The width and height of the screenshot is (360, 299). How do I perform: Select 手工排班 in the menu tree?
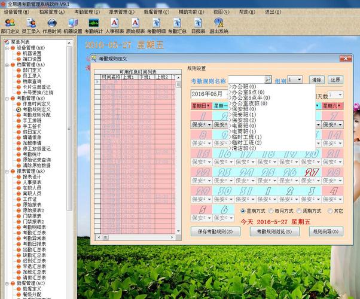point(32,121)
